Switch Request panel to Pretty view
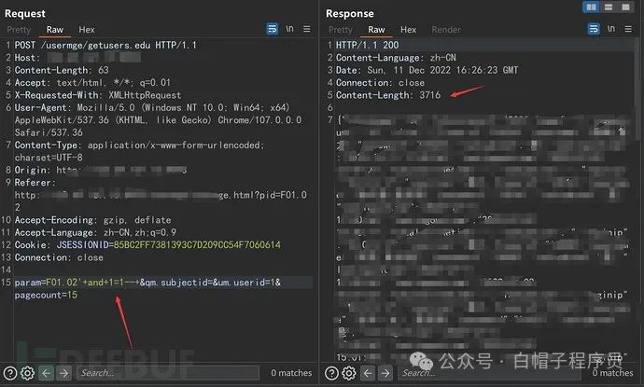644x387 pixels. tap(19, 30)
